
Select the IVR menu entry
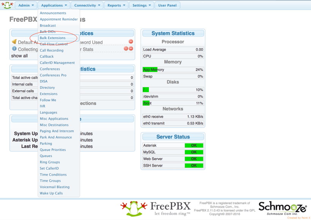coord(43,106)
